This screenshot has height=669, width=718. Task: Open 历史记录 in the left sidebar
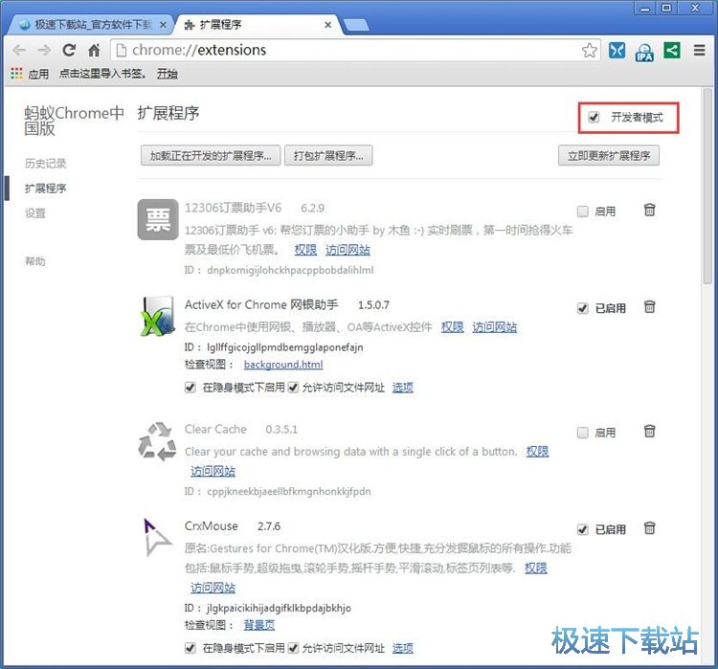46,164
